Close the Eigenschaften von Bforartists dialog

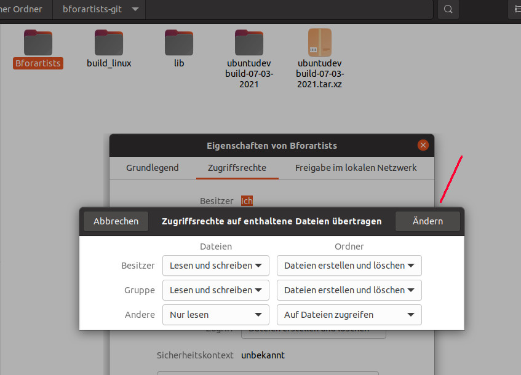tap(423, 146)
